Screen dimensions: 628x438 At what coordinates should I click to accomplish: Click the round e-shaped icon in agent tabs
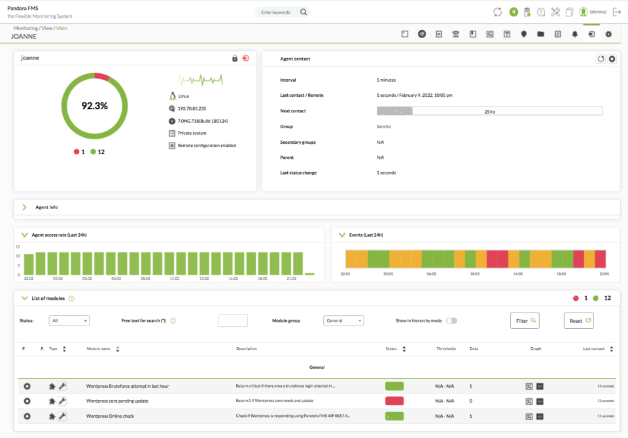(422, 34)
